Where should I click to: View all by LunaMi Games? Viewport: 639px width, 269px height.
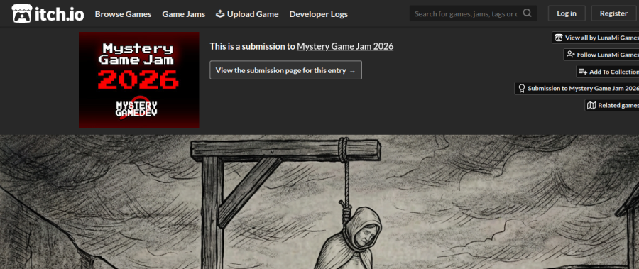point(596,38)
